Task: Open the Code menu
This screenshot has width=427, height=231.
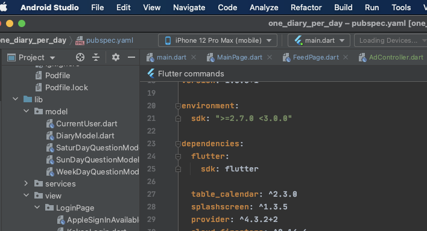Action: pos(227,7)
